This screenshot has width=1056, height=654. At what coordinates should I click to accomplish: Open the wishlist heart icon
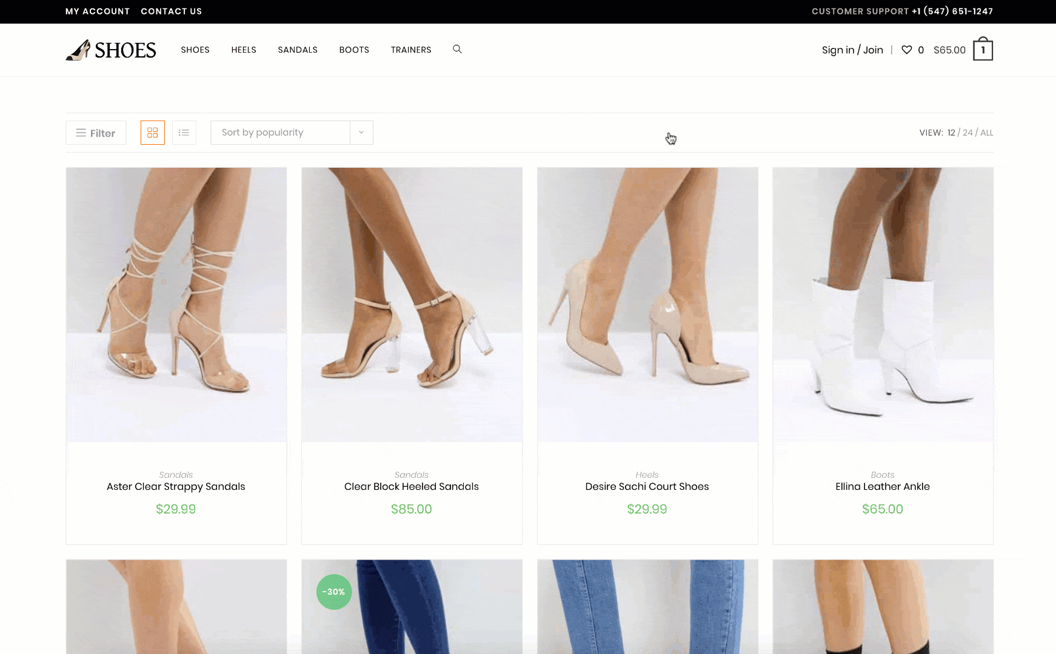coord(907,50)
